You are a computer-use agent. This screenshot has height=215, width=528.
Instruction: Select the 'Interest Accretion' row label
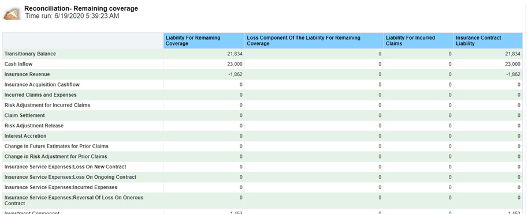click(25, 136)
